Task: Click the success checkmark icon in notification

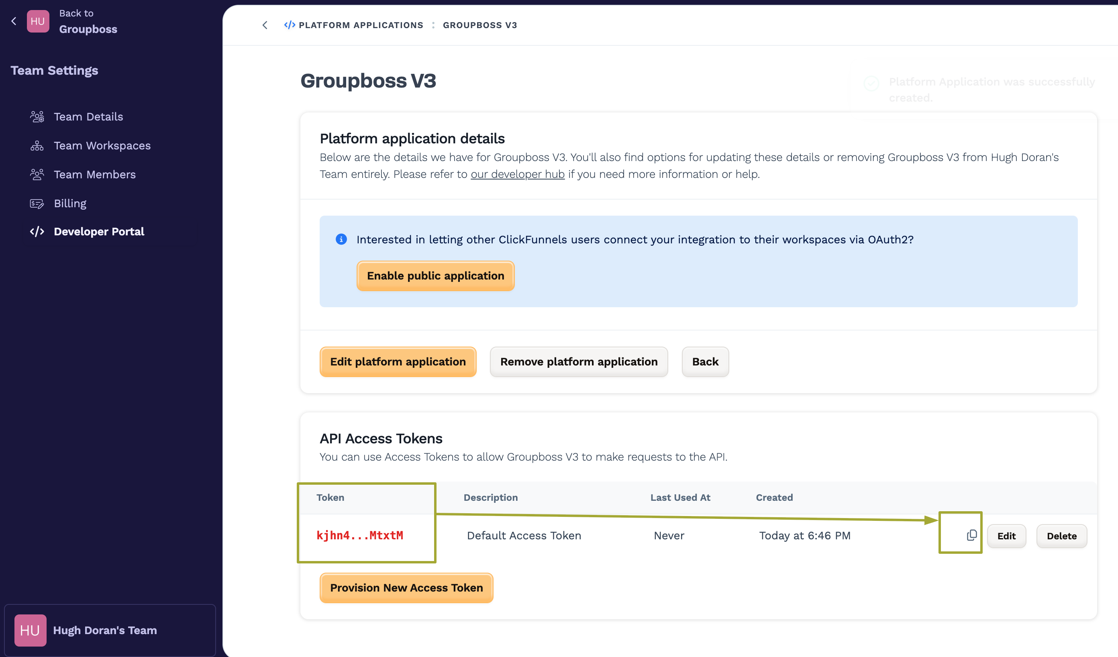Action: pos(871,83)
